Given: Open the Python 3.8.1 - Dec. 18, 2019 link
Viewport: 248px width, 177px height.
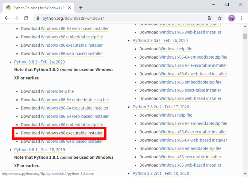Looking at the screenshot, I should [x=39, y=150].
